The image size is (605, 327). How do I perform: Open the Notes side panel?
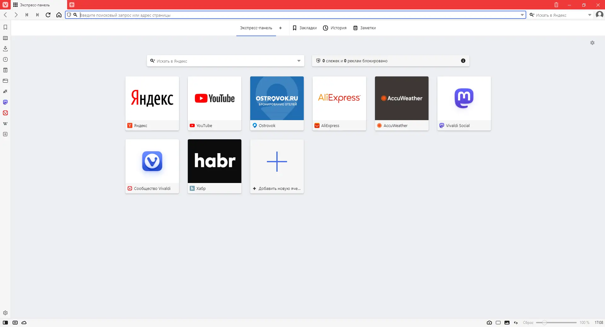[x=5, y=70]
